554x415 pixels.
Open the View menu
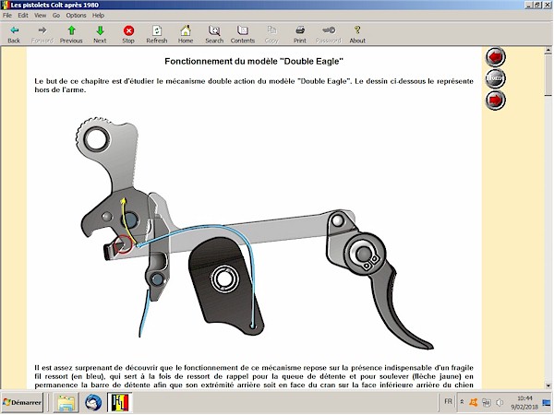click(x=40, y=16)
